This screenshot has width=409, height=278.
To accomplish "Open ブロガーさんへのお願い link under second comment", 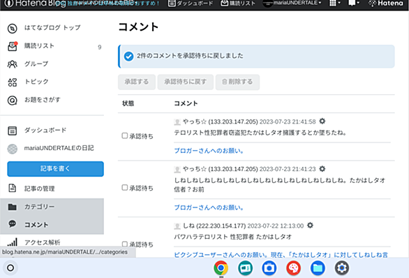I will point(209,207).
